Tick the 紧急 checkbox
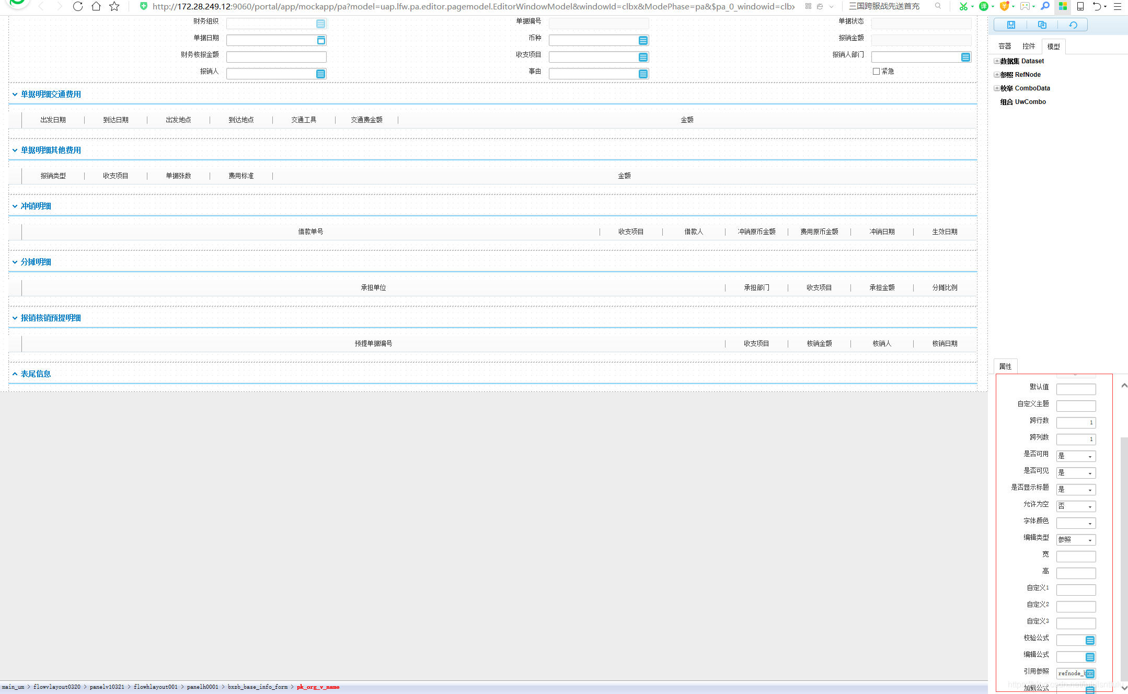The width and height of the screenshot is (1128, 694). click(876, 72)
